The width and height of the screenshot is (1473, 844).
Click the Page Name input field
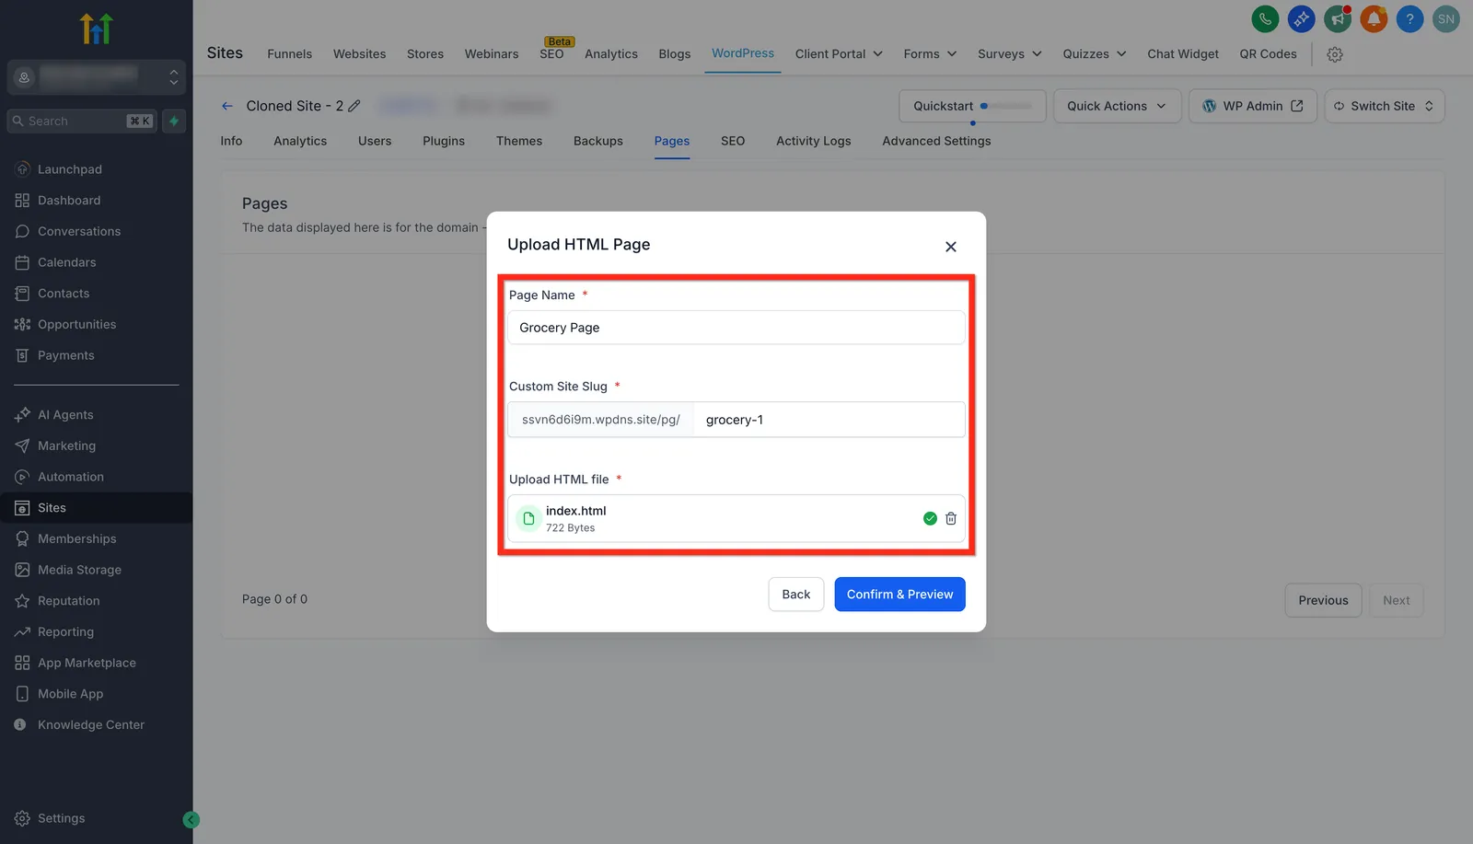pyautogui.click(x=736, y=328)
